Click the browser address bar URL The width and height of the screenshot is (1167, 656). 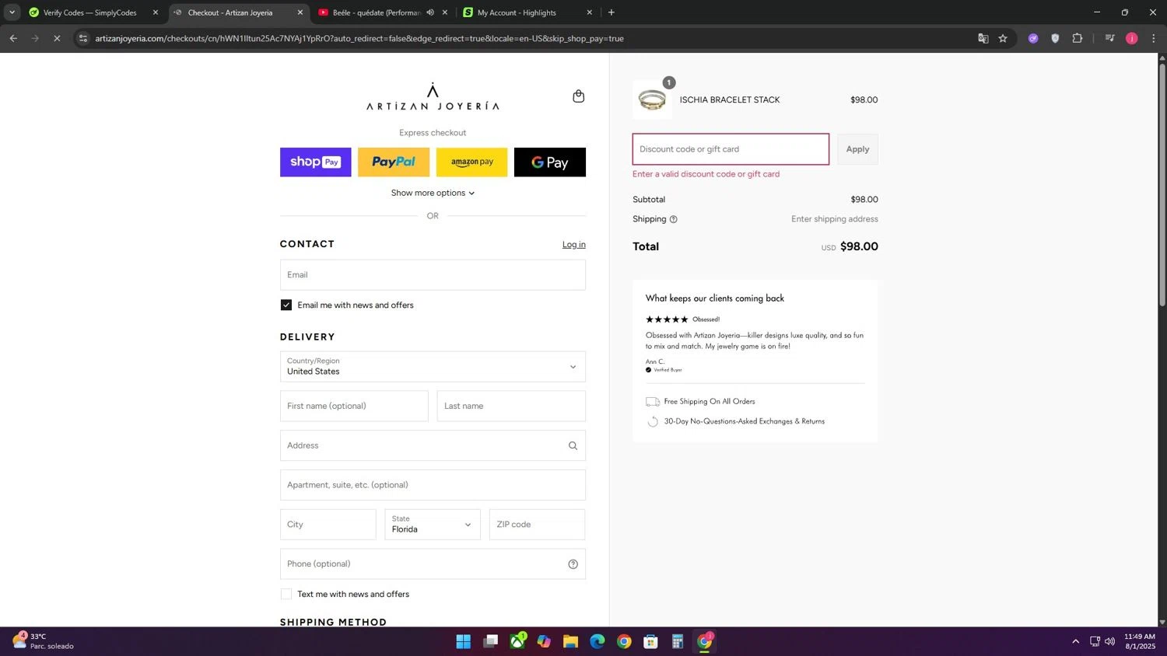coord(359,38)
